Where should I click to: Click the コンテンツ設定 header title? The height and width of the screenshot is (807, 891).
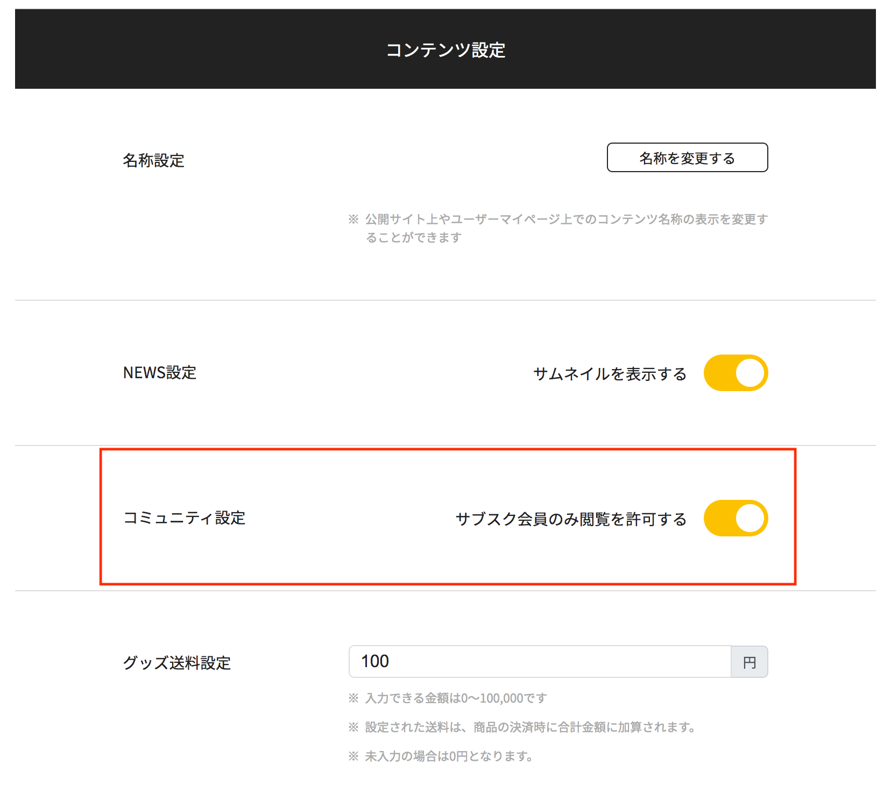coord(445,50)
